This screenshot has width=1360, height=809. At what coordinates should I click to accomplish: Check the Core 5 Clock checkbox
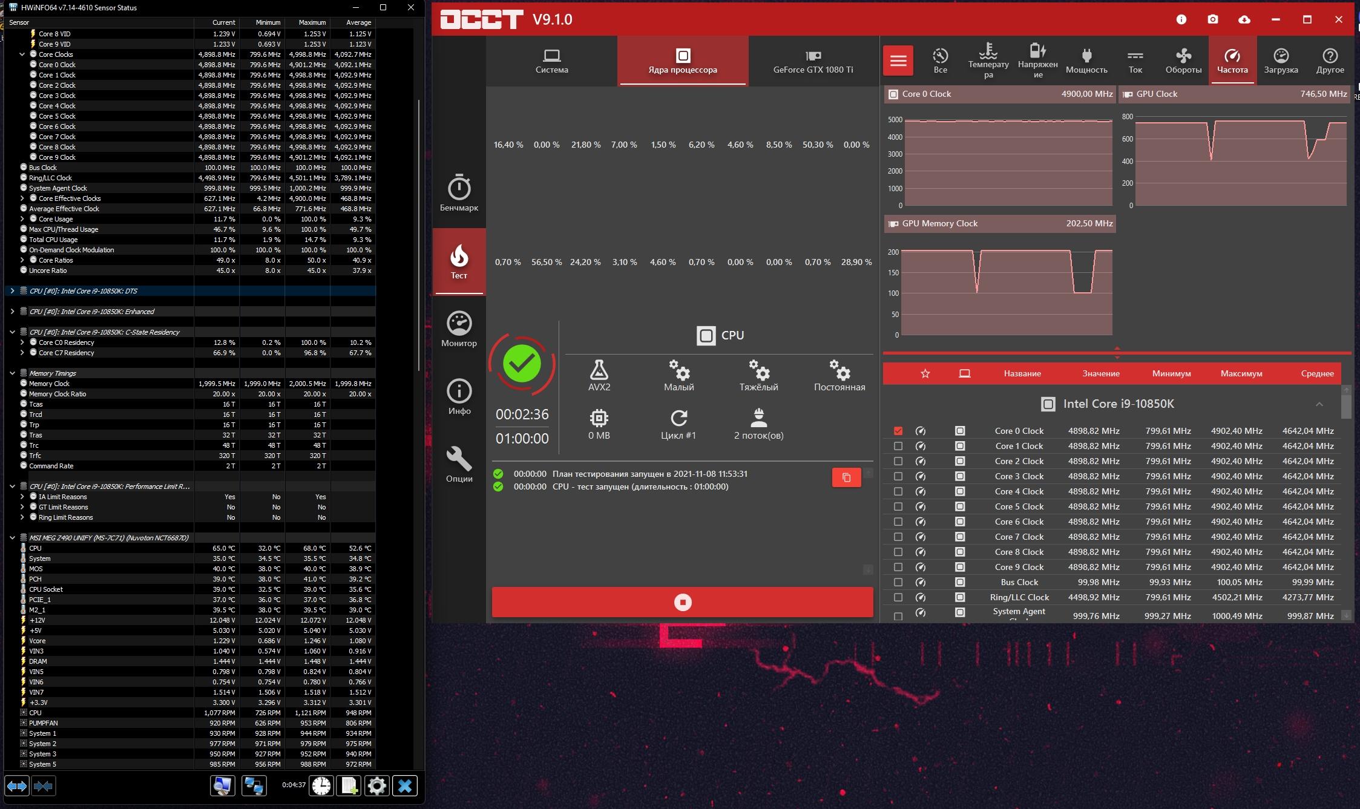[x=898, y=506]
